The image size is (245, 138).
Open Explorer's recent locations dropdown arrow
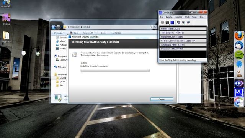coord(62,27)
